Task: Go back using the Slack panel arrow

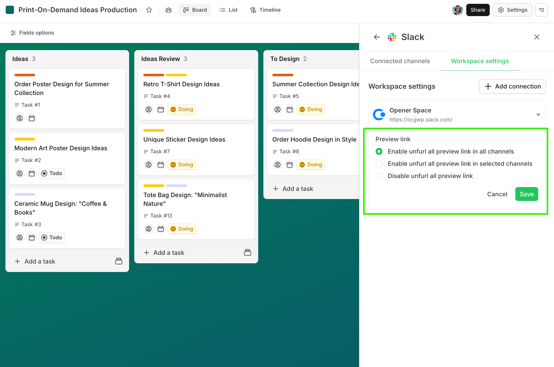Action: (377, 37)
